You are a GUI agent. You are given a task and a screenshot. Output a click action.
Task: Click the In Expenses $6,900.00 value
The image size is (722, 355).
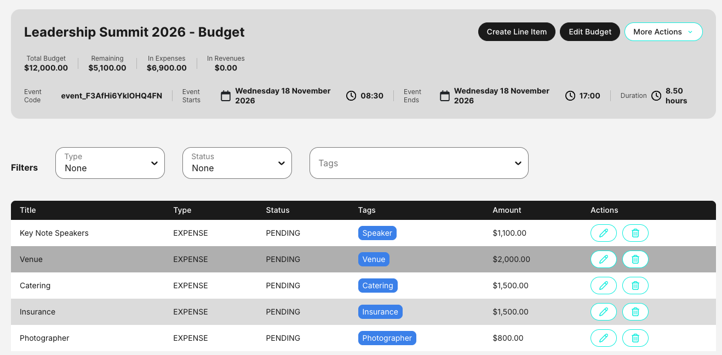click(x=167, y=68)
